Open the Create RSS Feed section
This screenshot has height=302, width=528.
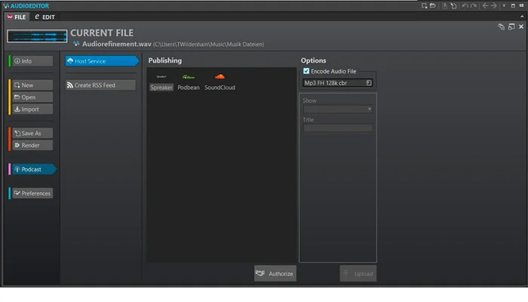tap(100, 85)
